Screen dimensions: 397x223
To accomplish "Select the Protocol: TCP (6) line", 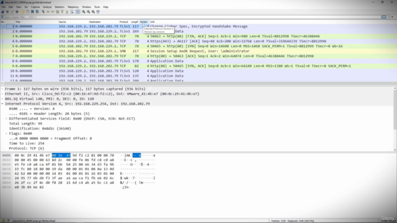I will pyautogui.click(x=27, y=149).
